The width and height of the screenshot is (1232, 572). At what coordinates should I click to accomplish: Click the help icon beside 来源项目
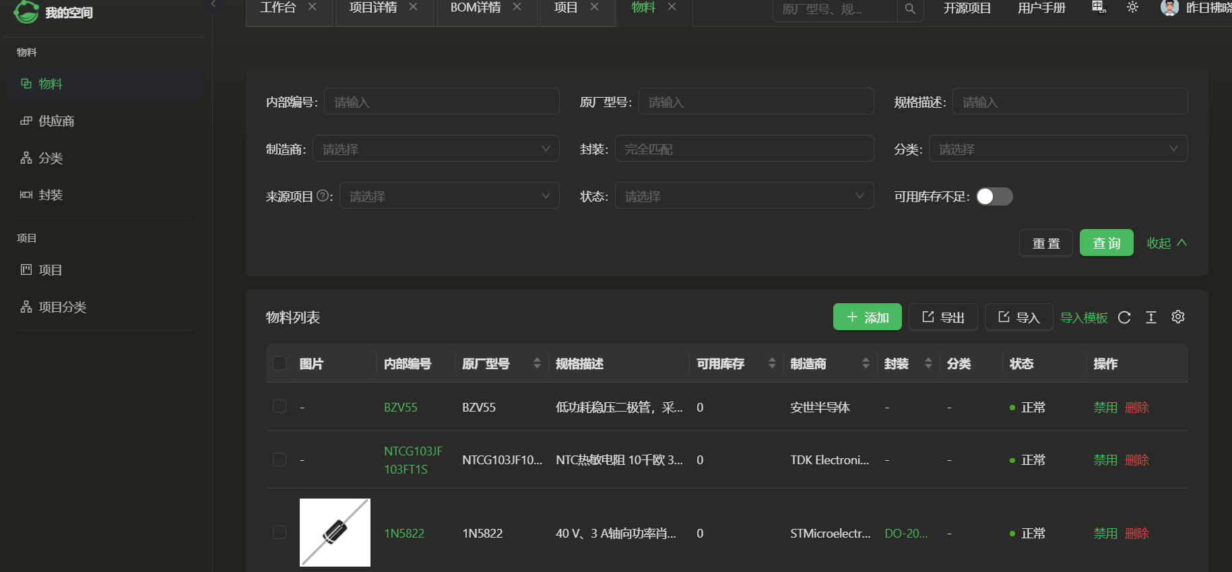click(323, 196)
